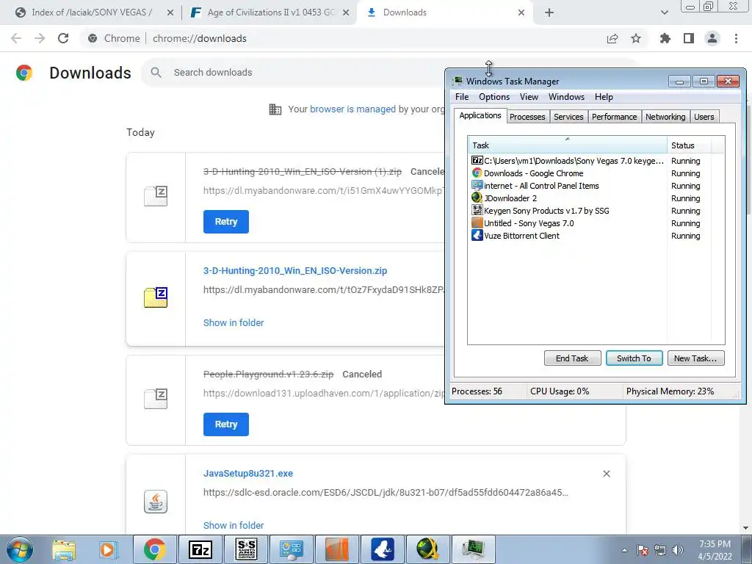The height and width of the screenshot is (564, 752).
Task: Open Windows Media Player taskbar icon
Action: [x=109, y=549]
